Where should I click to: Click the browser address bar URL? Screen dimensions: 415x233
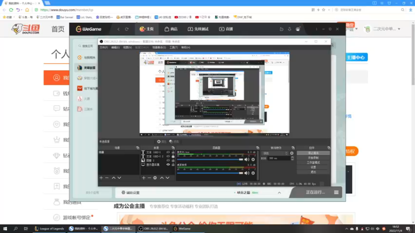coord(67,10)
